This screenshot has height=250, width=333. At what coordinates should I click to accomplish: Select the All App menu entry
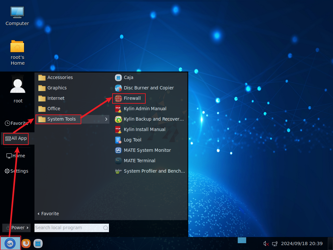16,138
